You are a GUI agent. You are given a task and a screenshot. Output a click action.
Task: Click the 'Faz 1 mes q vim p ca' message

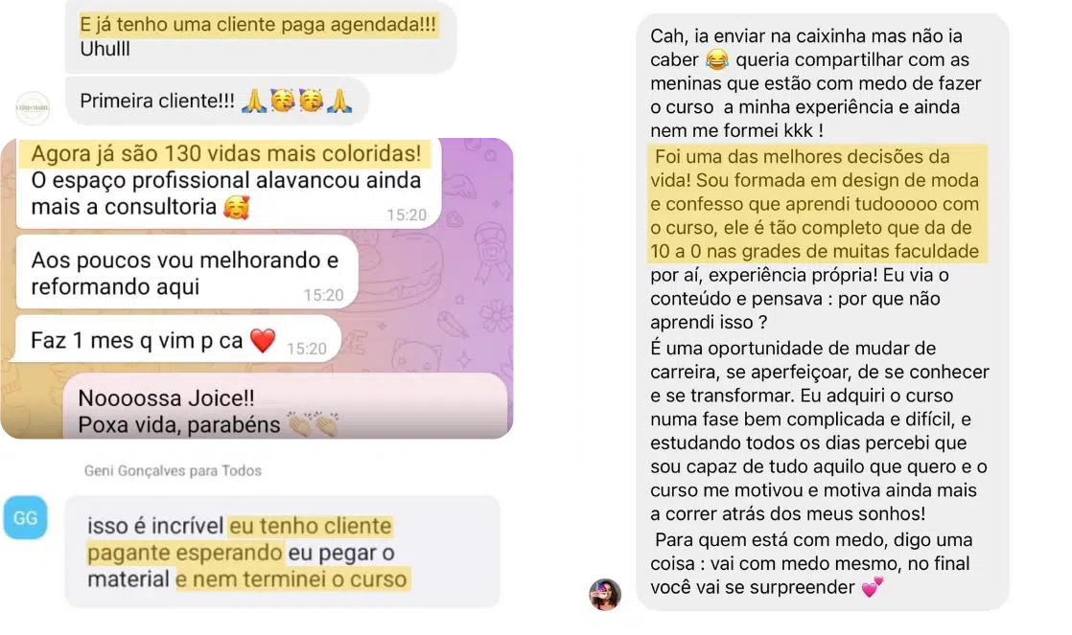[178, 339]
